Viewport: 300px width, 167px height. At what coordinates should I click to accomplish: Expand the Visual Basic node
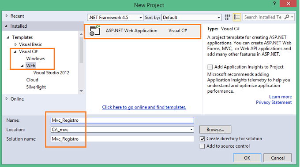pyautogui.click(x=15, y=44)
